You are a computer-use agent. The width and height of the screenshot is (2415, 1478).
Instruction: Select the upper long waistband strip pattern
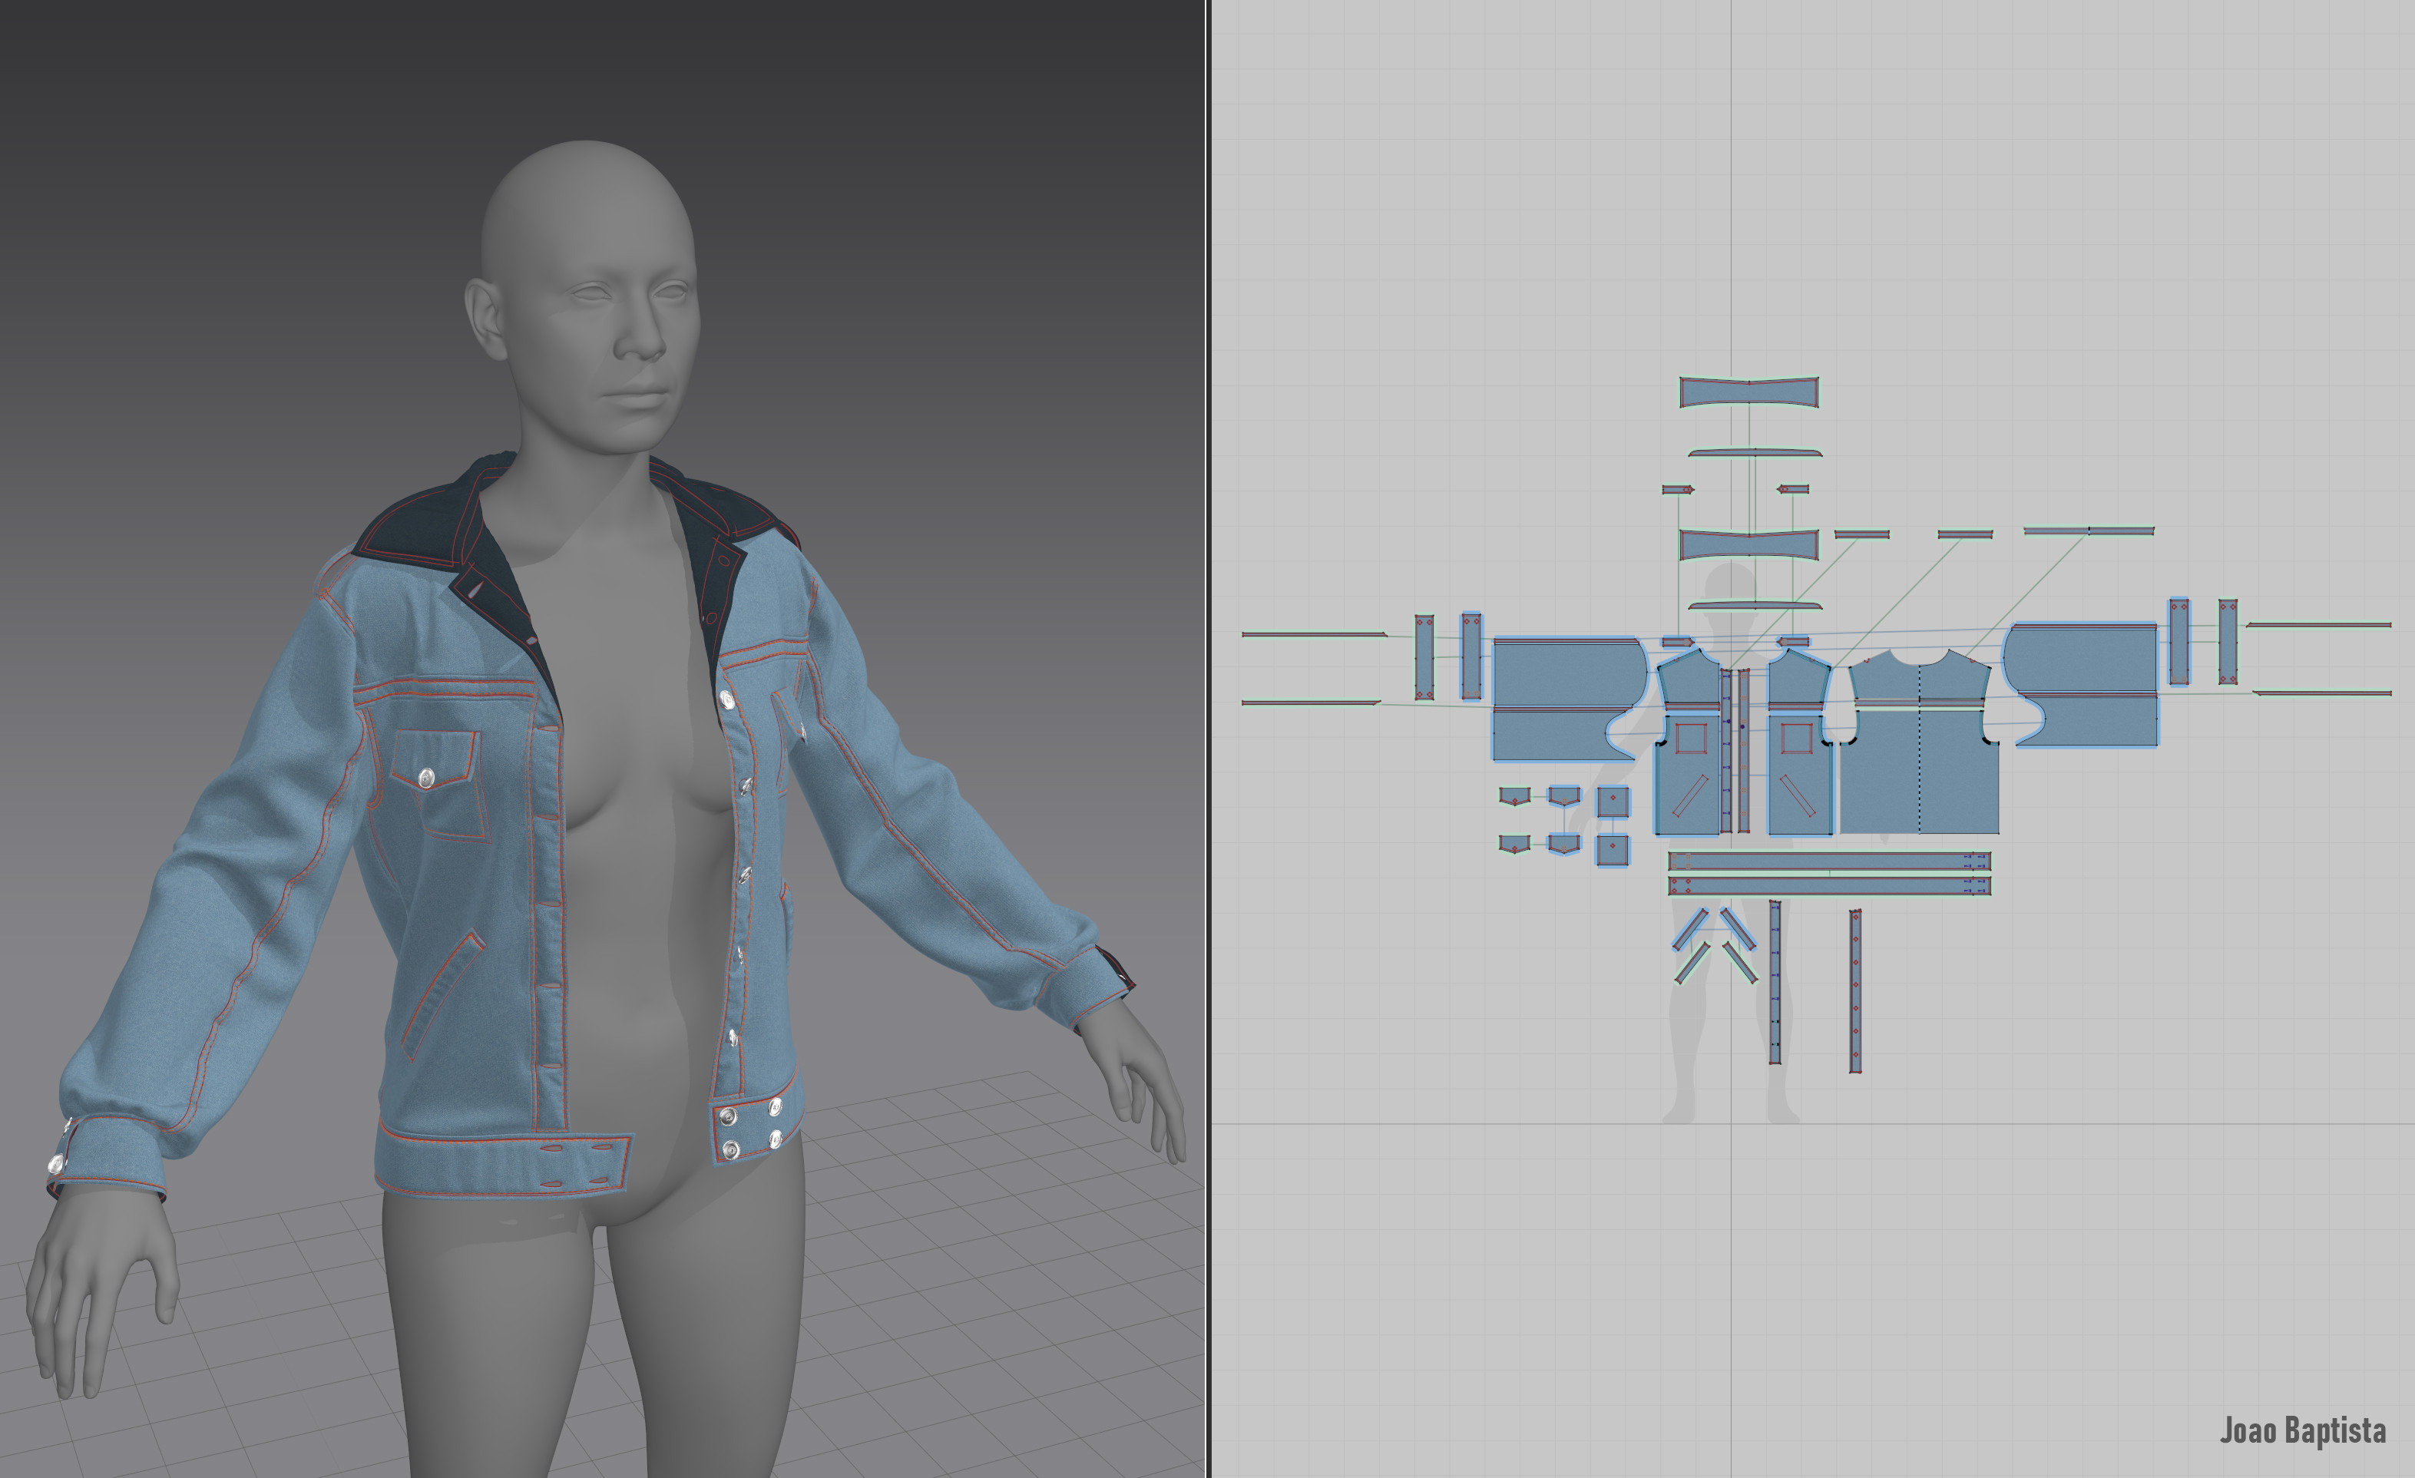1829,861
